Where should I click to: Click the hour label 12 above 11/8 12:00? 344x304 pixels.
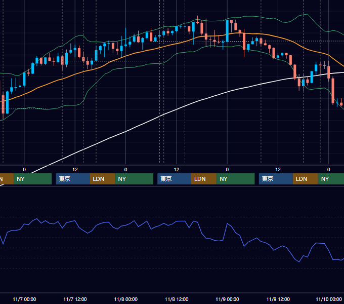point(177,170)
